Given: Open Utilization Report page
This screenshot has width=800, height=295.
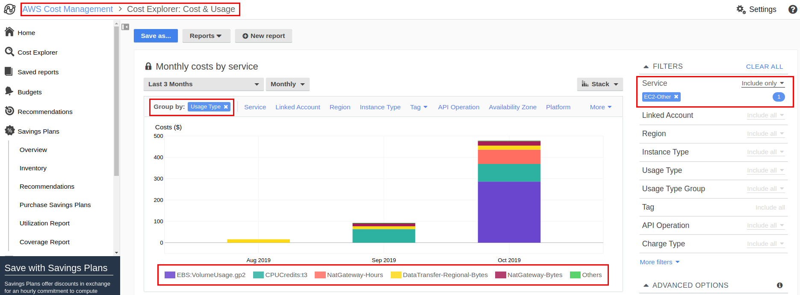Looking at the screenshot, I should (44, 223).
